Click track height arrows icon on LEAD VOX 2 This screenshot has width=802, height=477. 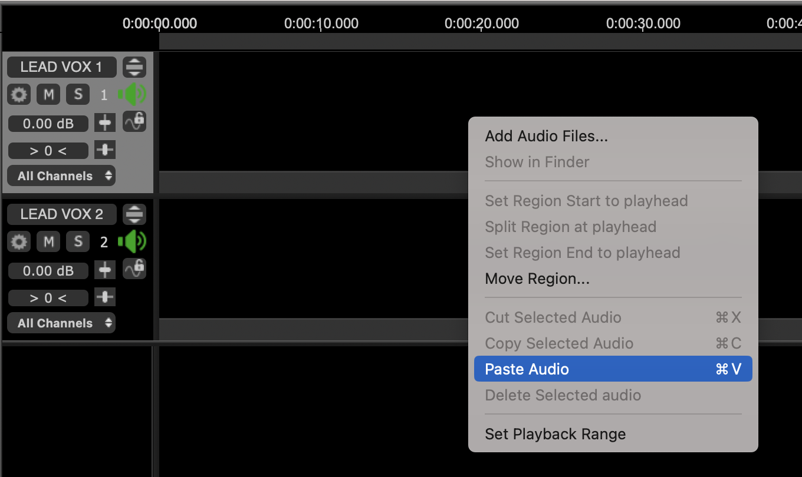tap(134, 214)
